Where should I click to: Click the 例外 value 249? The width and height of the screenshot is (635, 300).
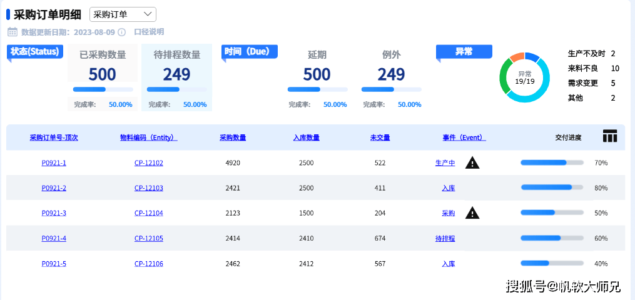click(x=391, y=74)
